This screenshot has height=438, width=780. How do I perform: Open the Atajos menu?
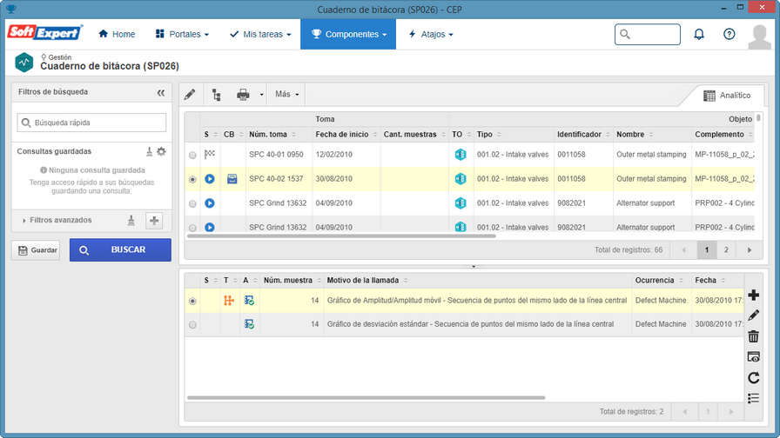[431, 34]
